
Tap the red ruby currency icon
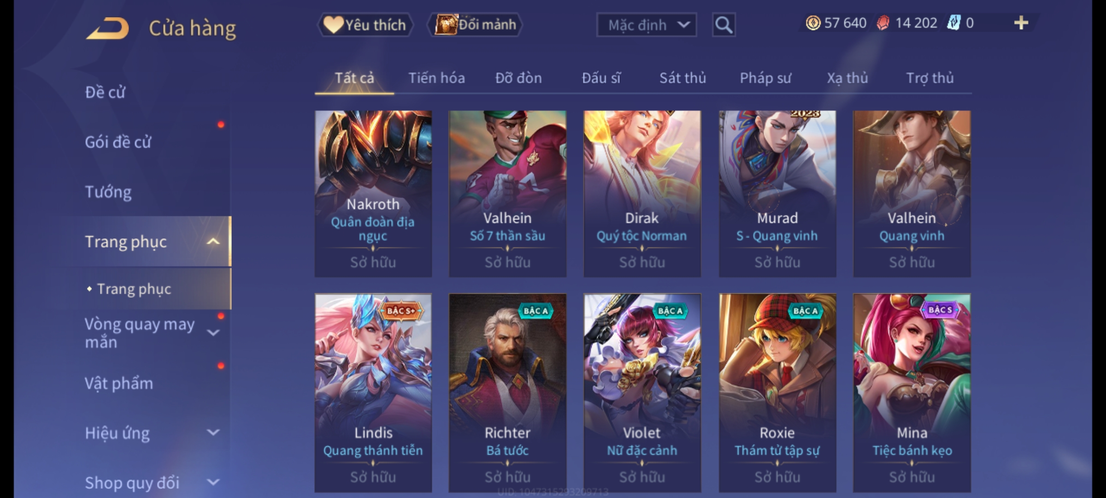[x=883, y=23]
